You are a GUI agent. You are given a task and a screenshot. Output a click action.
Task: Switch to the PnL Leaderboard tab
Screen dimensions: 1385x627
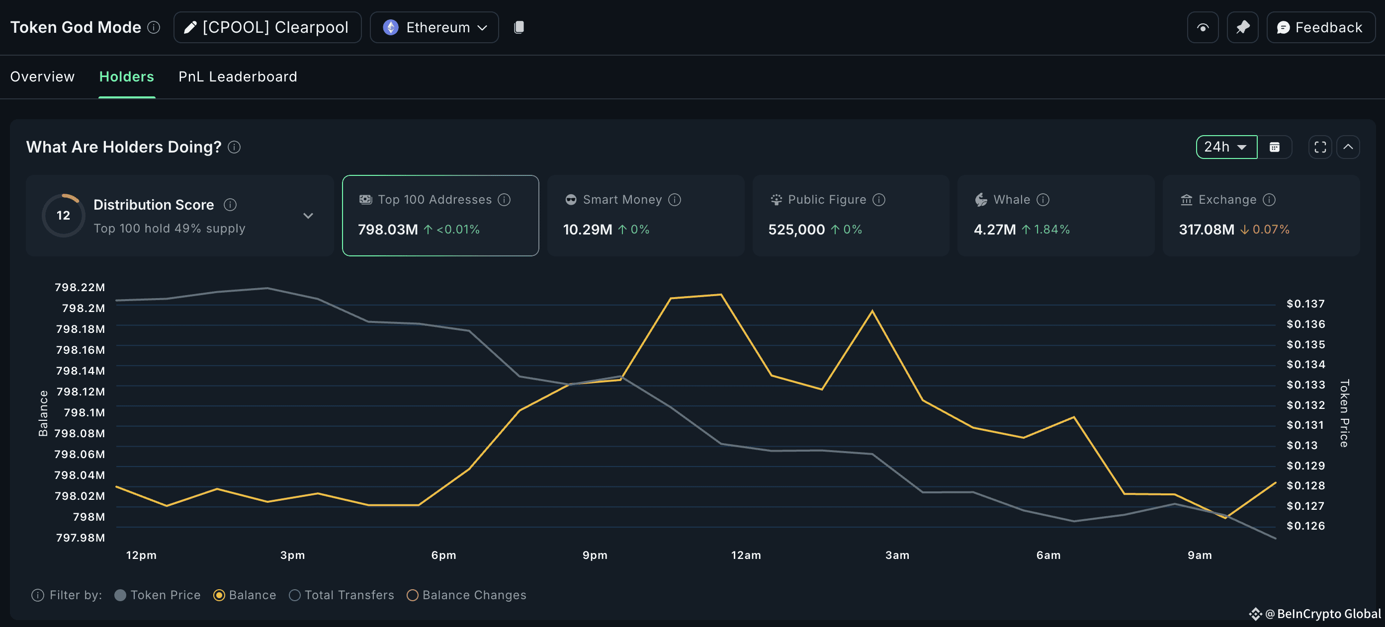click(238, 77)
